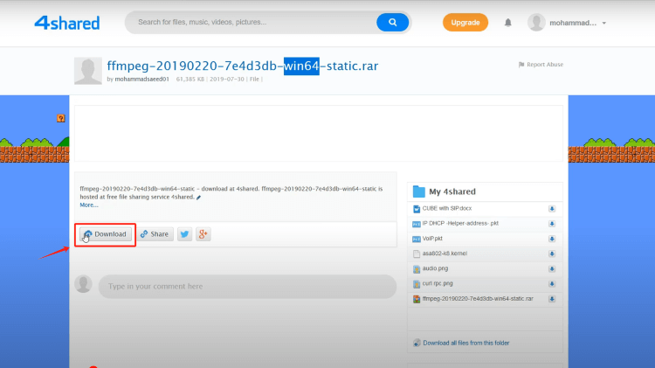Click the question mark block in background

coord(61,118)
